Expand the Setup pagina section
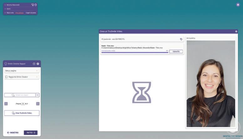The image size is (243, 139). click(22, 71)
